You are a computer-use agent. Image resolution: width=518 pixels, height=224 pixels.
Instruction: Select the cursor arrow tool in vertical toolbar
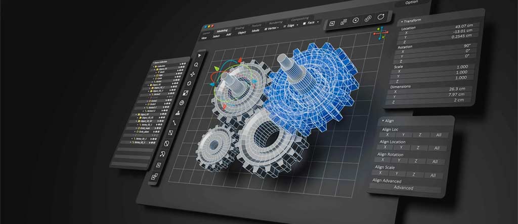199,55
